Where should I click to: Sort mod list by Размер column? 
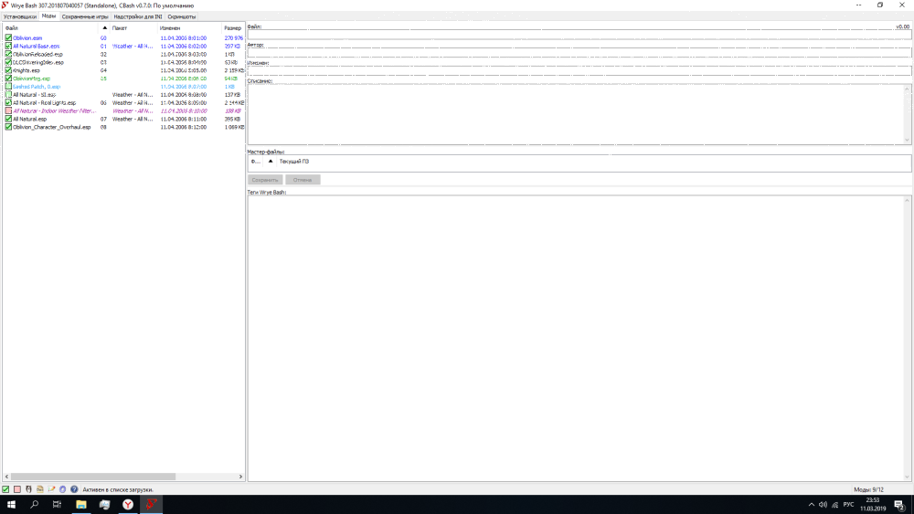click(232, 28)
